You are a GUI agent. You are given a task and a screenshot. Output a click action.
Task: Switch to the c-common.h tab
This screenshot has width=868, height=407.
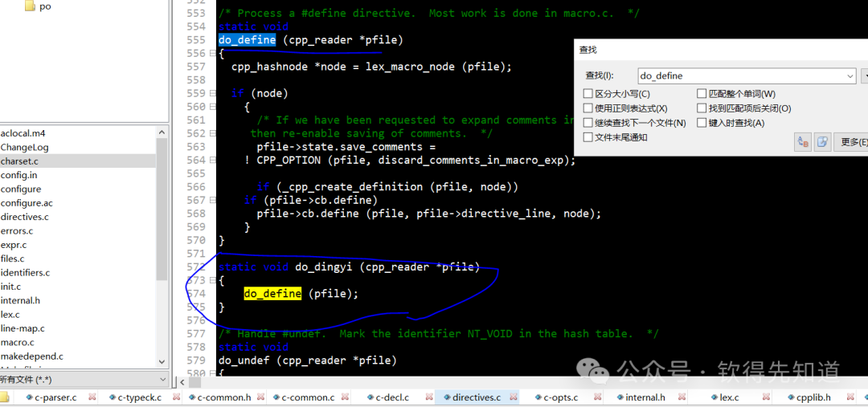[x=223, y=397]
